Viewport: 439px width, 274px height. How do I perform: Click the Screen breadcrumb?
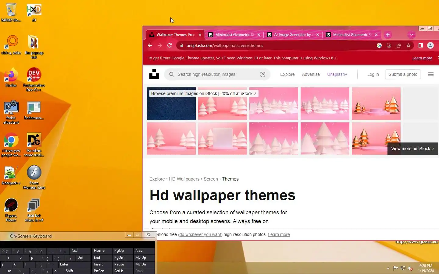tap(211, 179)
